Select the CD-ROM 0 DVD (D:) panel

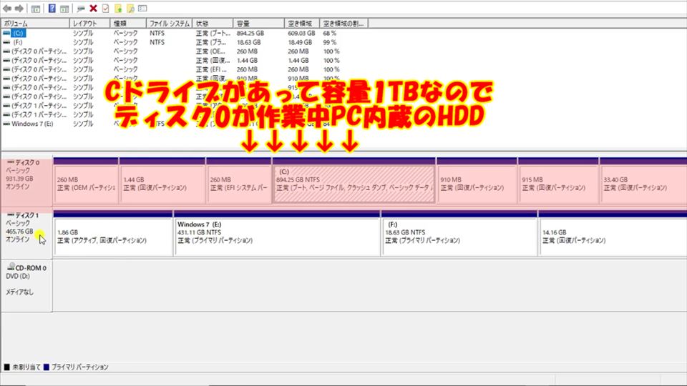26,286
